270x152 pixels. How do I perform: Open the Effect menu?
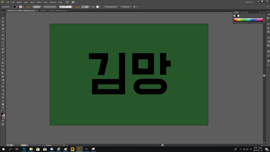[x=39, y=2]
